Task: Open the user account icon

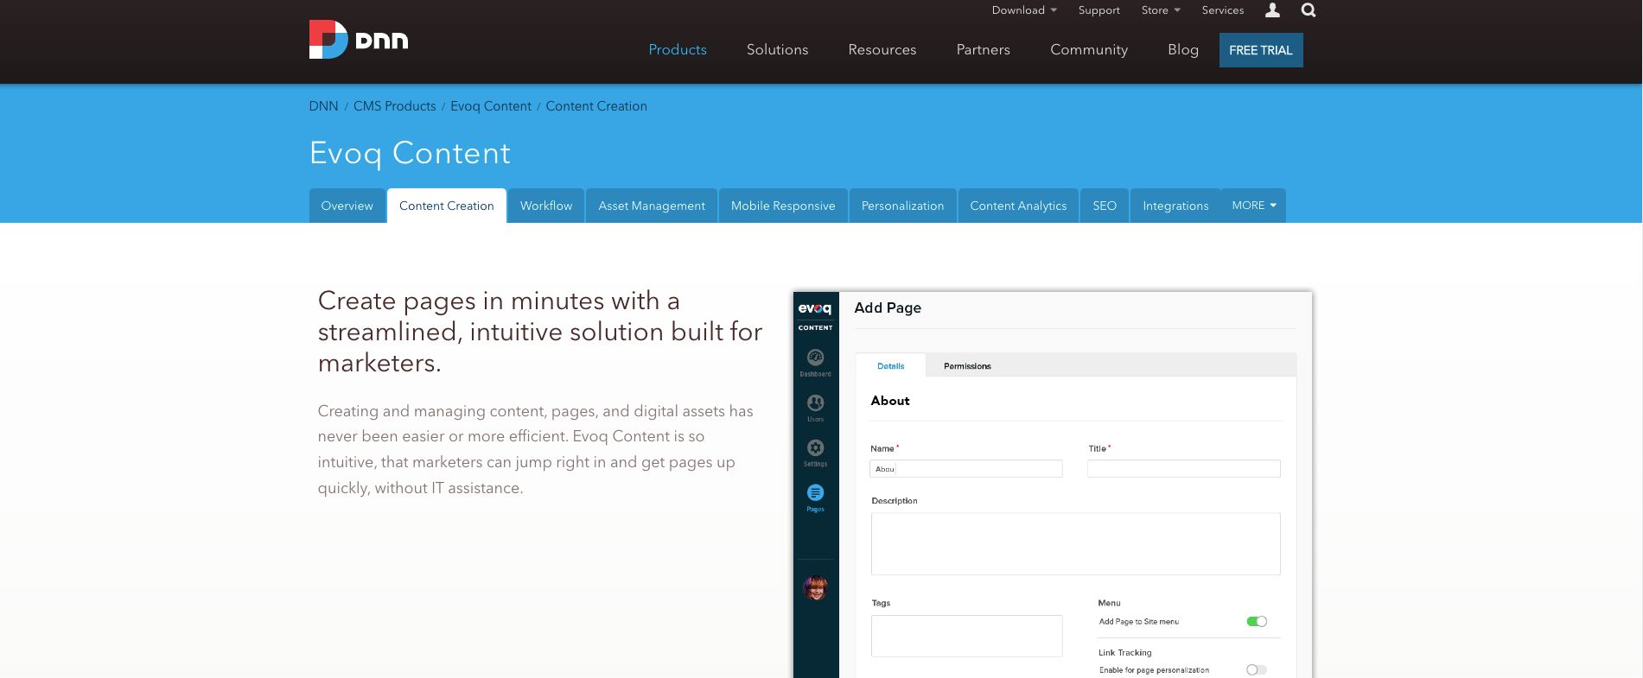Action: tap(1272, 10)
